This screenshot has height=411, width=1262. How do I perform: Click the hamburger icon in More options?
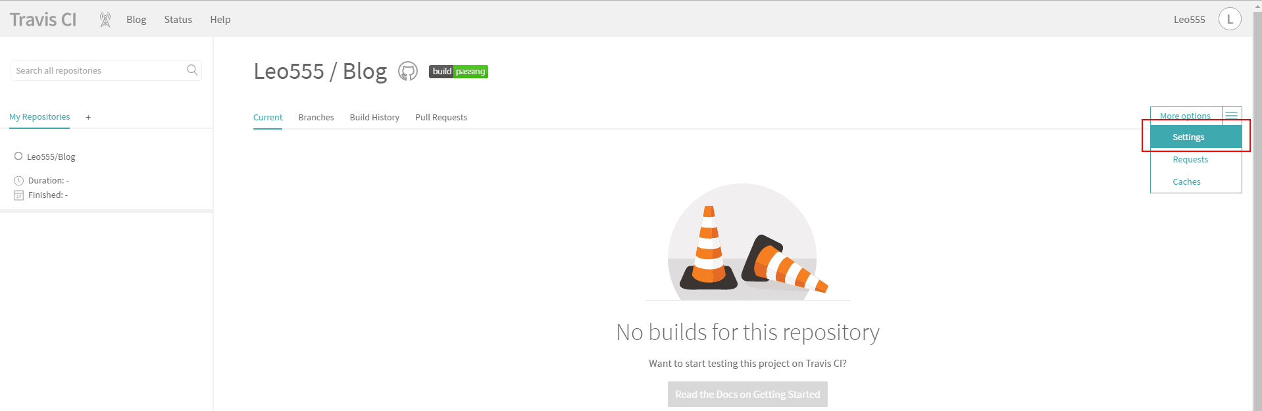pos(1232,115)
